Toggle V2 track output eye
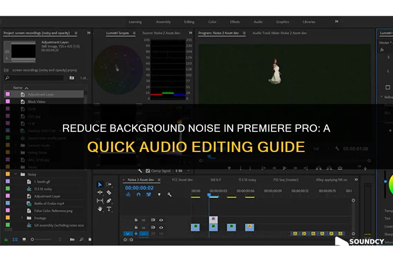 click(161, 228)
